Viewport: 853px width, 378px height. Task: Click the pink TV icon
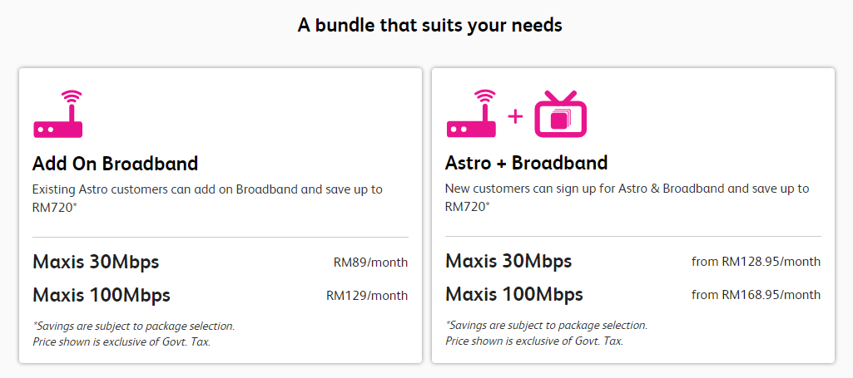tap(561, 115)
